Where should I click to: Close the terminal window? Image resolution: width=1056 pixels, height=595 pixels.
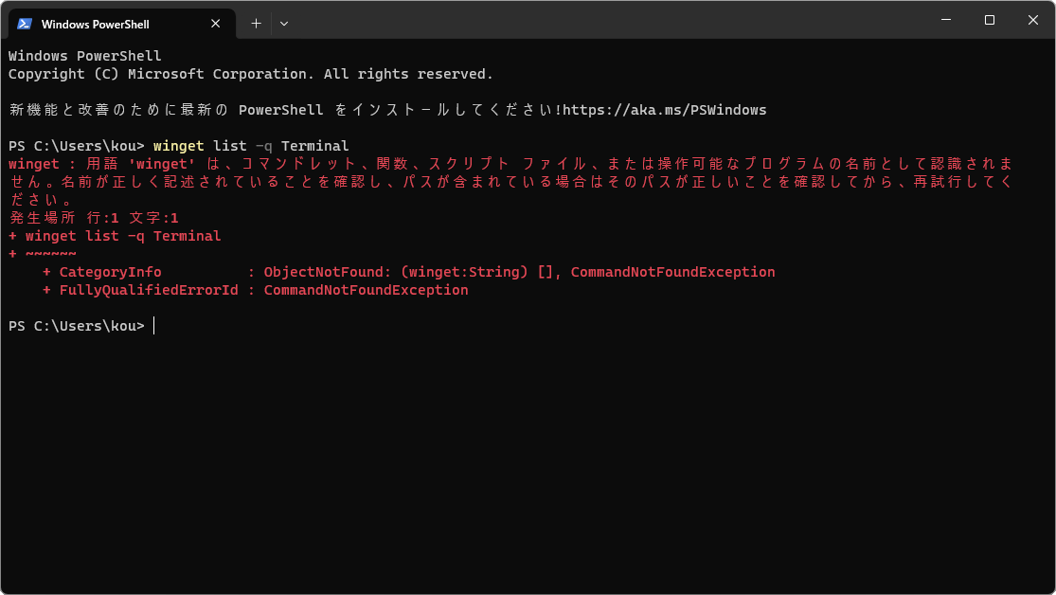point(1033,20)
